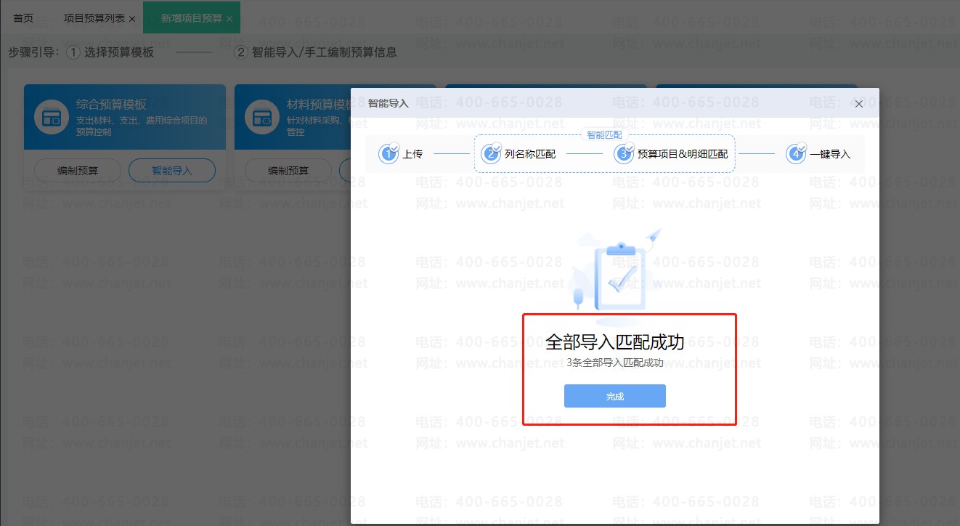The height and width of the screenshot is (526, 960).
Task: Click the clipboard checkmark illustration in the dialog
Action: (x=616, y=277)
